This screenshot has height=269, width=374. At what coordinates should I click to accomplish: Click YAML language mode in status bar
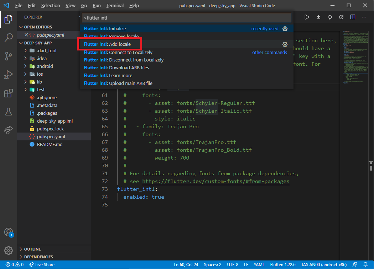[259, 265]
